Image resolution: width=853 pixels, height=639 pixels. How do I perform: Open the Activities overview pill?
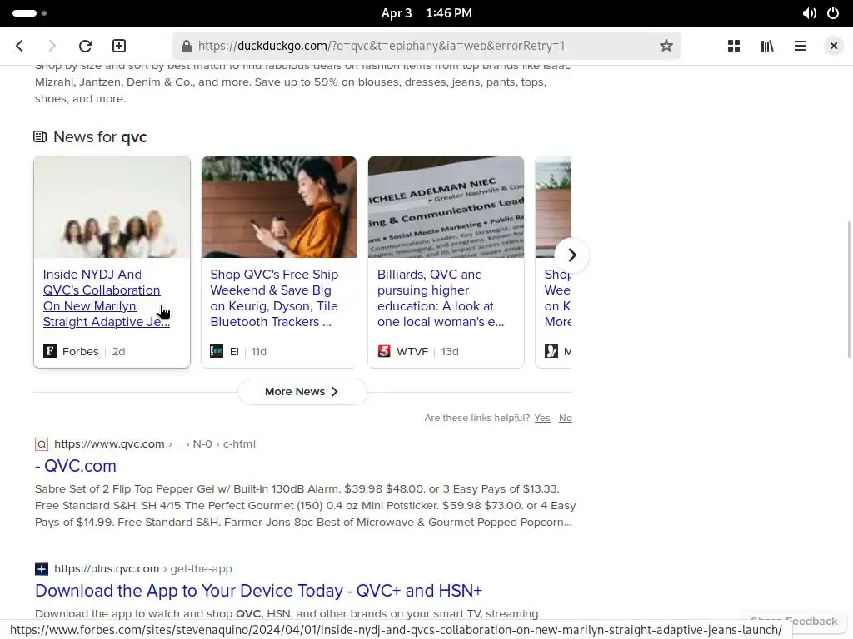(x=29, y=13)
